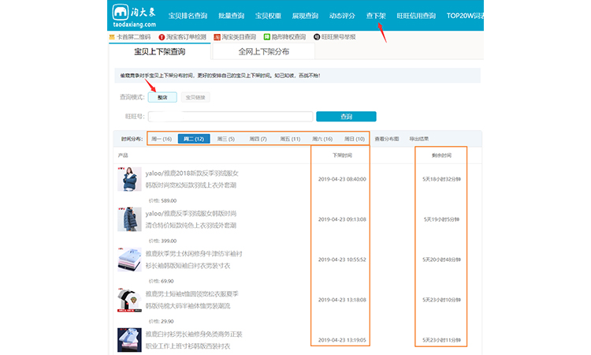Open 批量查询 in top navigation

[232, 16]
